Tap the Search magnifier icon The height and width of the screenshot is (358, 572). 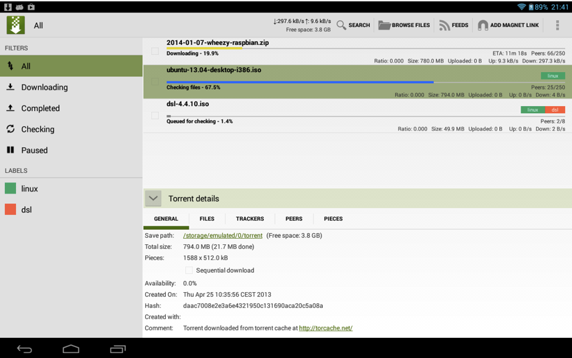pyautogui.click(x=342, y=26)
